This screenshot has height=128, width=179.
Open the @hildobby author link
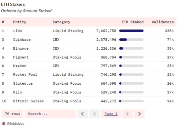tap(15, 124)
